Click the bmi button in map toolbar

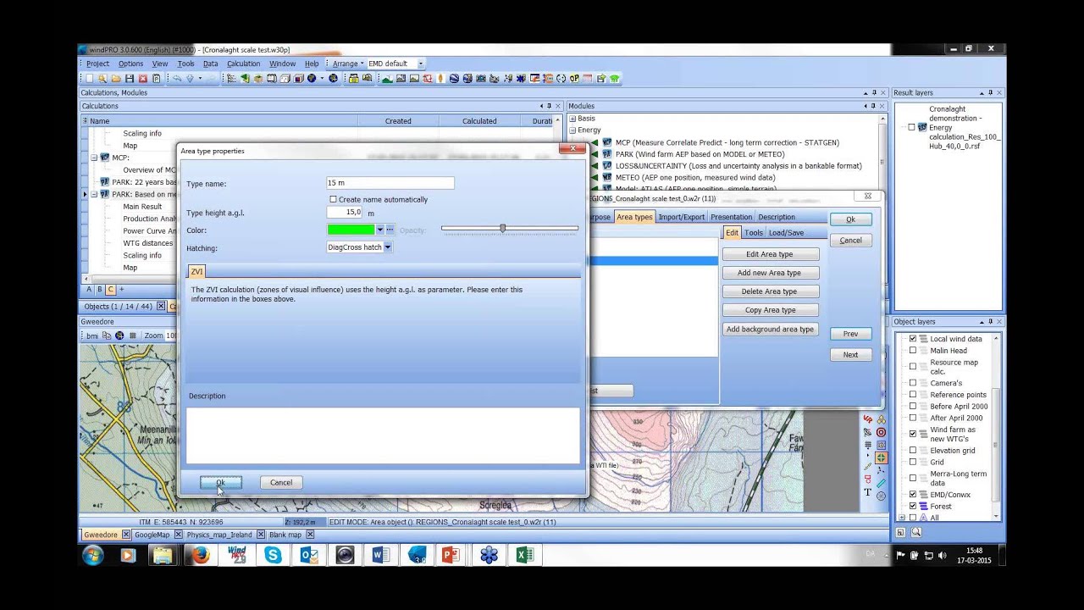click(x=92, y=335)
